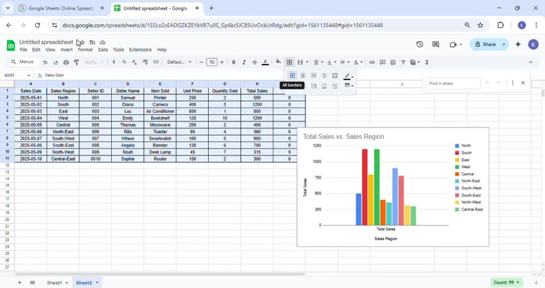Open the Border color picker
The height and width of the screenshot is (288, 545).
point(348,76)
